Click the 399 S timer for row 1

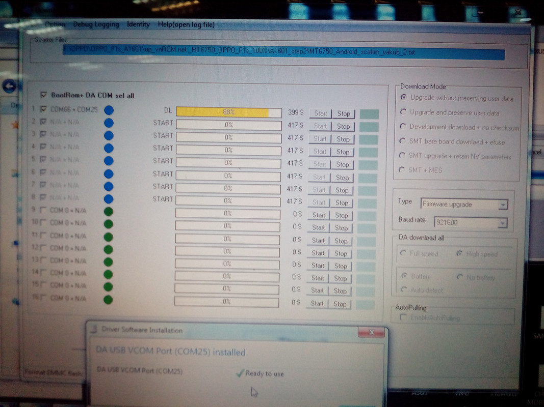click(x=296, y=112)
